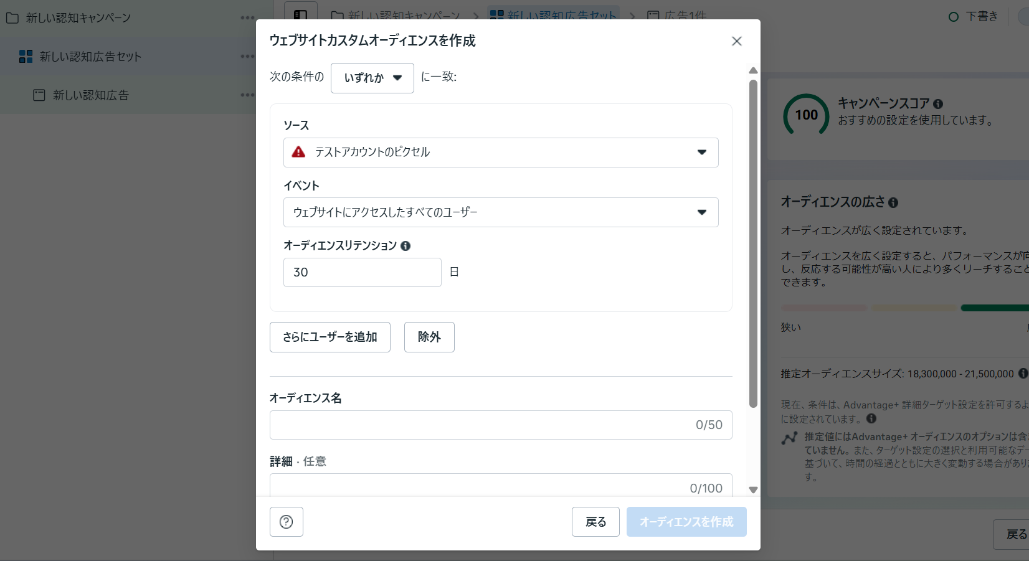
Task: Open more options for 新しい認知広告
Action: point(247,95)
